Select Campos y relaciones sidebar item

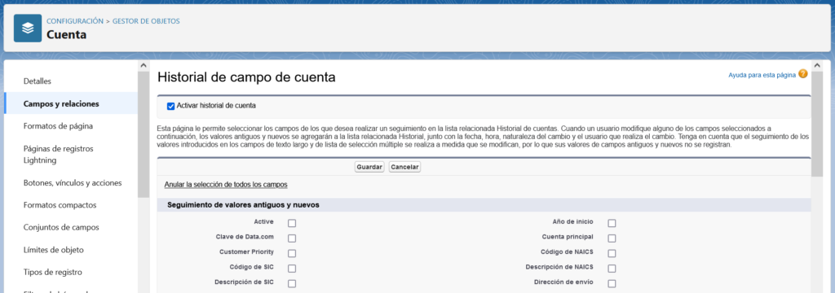click(70, 103)
